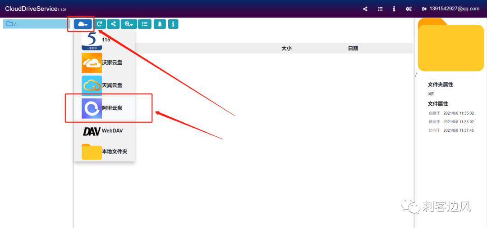Click the local folder yellow icon in the menu
The height and width of the screenshot is (228, 487).
click(92, 152)
